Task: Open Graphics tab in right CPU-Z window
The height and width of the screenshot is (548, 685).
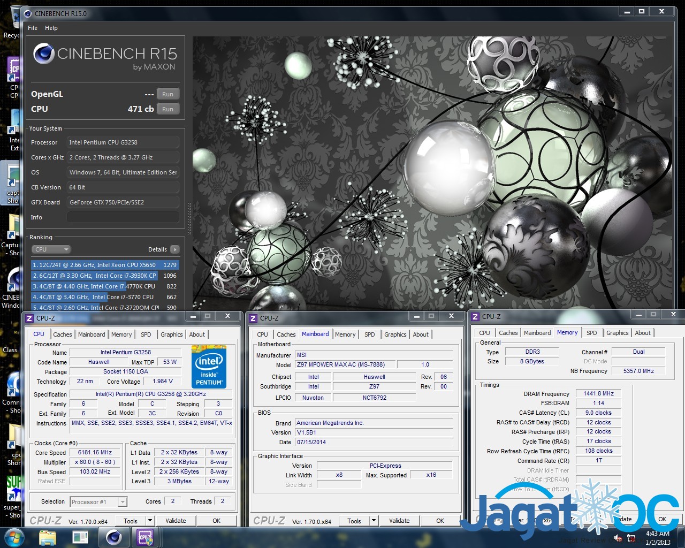Action: click(x=618, y=333)
